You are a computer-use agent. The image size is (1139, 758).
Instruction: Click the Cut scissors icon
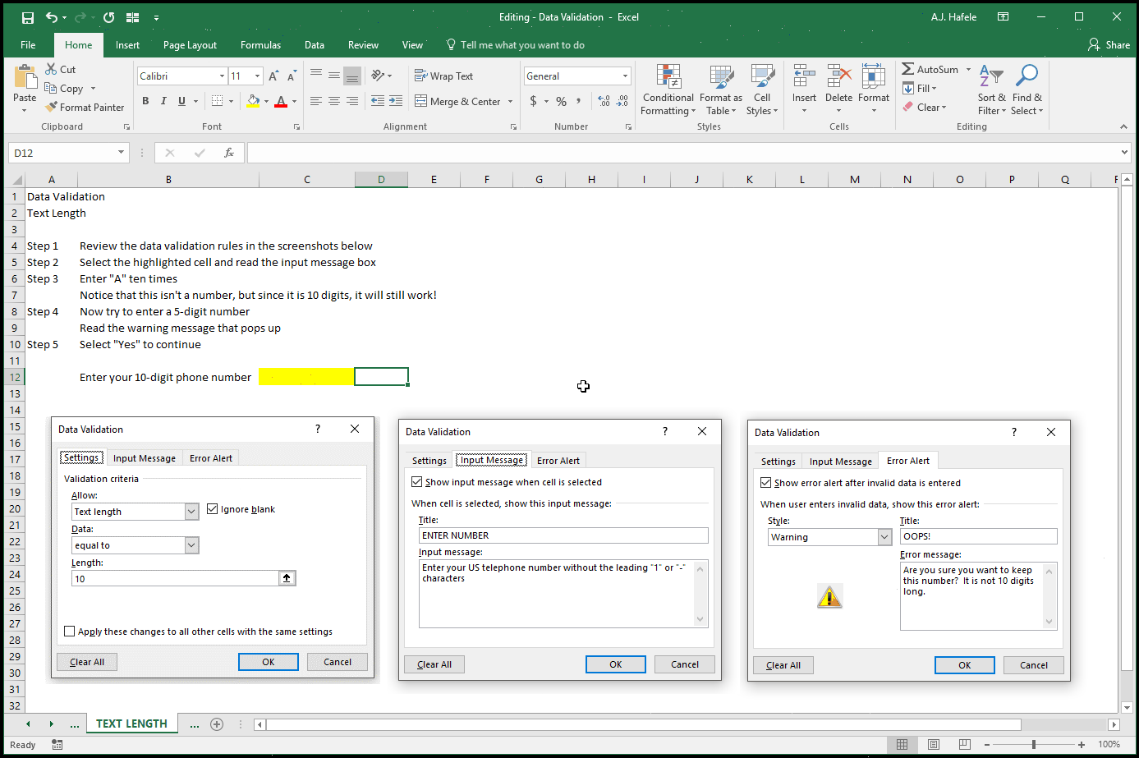pyautogui.click(x=51, y=70)
